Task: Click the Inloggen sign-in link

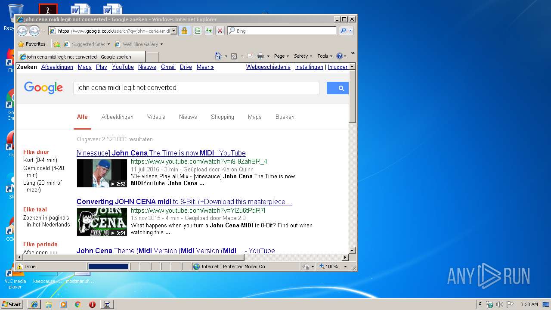Action: click(x=338, y=67)
